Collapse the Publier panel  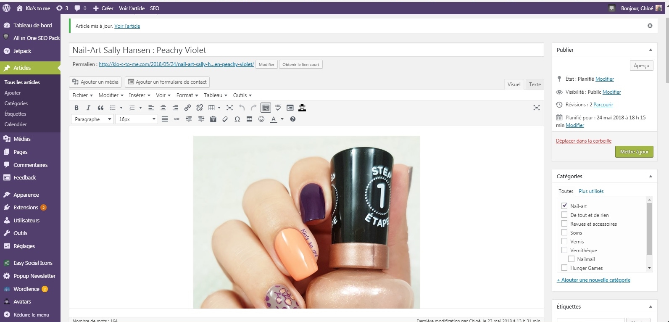pyautogui.click(x=651, y=50)
